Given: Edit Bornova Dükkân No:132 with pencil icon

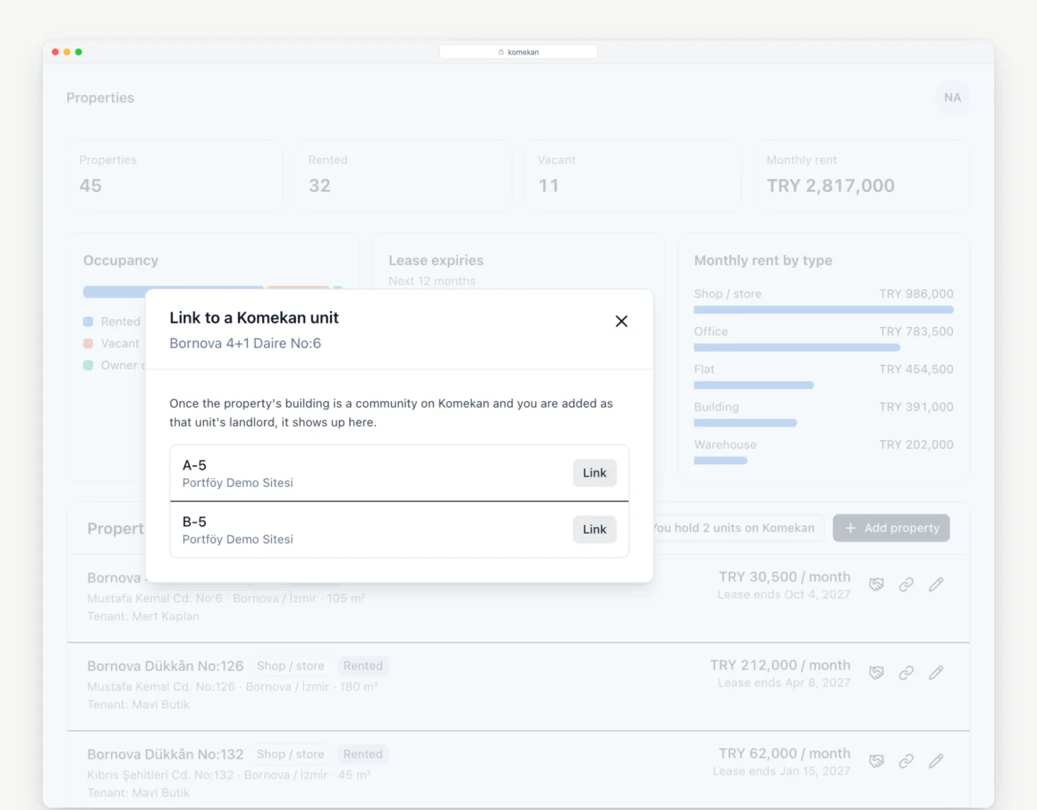Looking at the screenshot, I should (x=935, y=761).
